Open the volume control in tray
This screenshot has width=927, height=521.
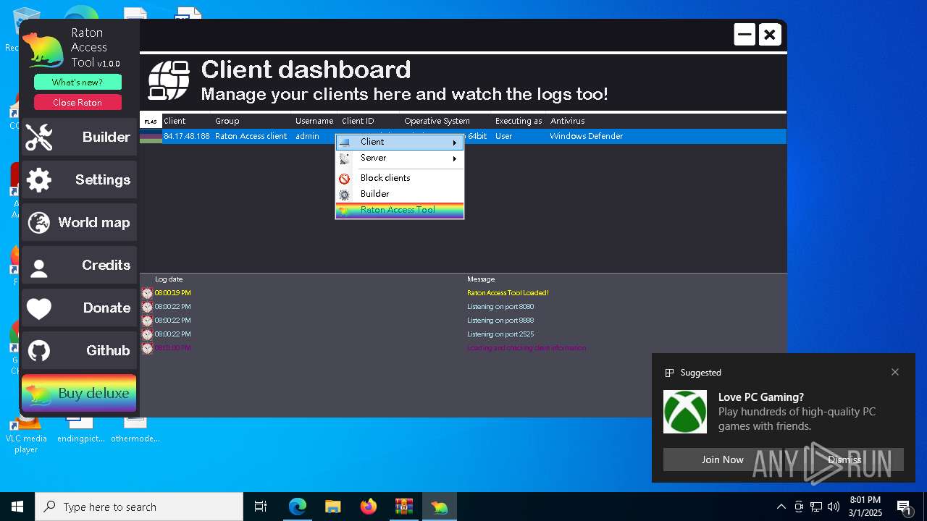click(x=834, y=507)
